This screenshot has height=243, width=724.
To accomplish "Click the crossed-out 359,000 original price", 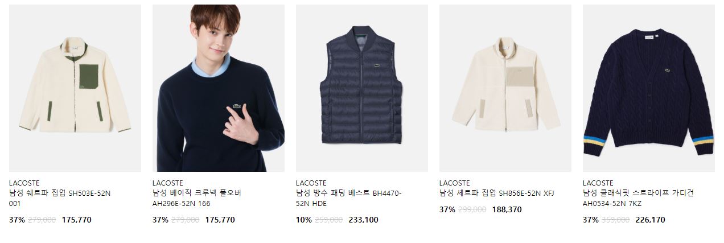I will click(615, 220).
